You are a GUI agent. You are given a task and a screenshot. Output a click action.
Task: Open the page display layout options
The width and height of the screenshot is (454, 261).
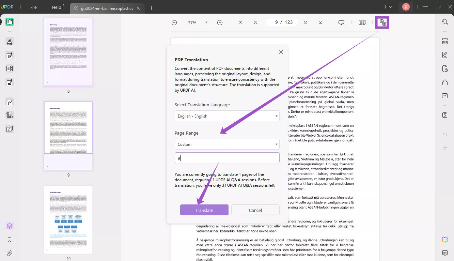click(x=362, y=22)
